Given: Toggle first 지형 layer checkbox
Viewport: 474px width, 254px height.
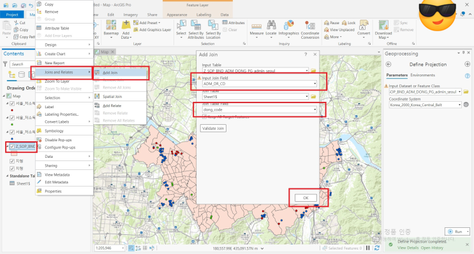Looking at the screenshot, I should click(x=12, y=161).
